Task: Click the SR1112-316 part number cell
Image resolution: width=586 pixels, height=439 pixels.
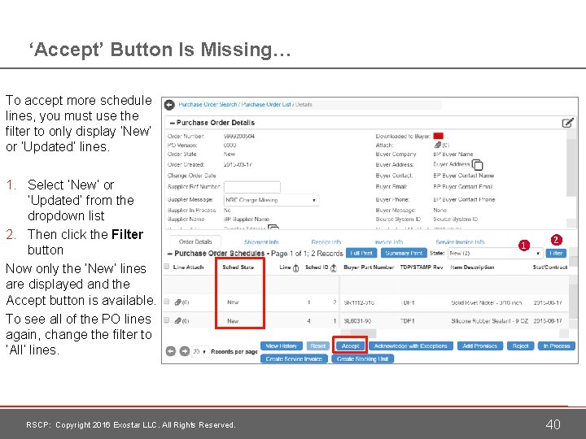Action: pos(359,302)
